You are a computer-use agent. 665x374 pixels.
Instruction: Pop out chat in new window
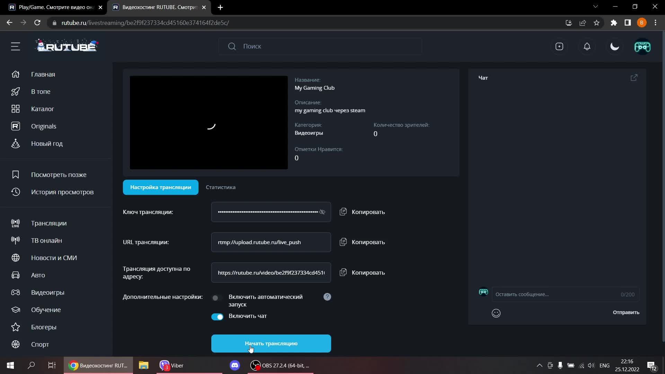pyautogui.click(x=634, y=78)
